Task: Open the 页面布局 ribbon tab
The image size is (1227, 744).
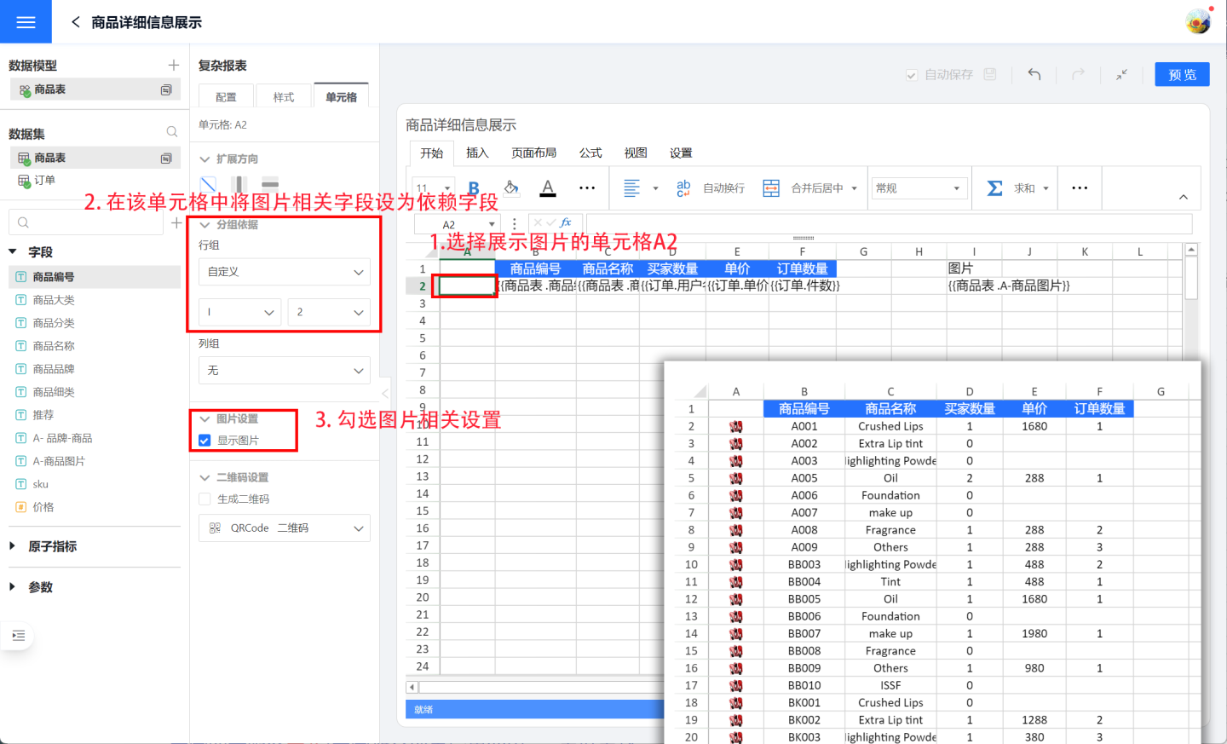Action: tap(533, 153)
